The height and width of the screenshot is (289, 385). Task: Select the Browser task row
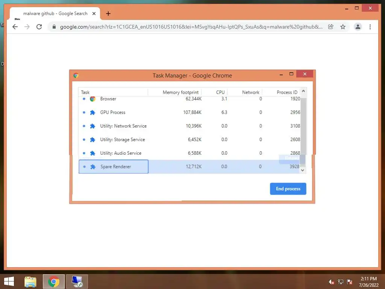pyautogui.click(x=189, y=99)
